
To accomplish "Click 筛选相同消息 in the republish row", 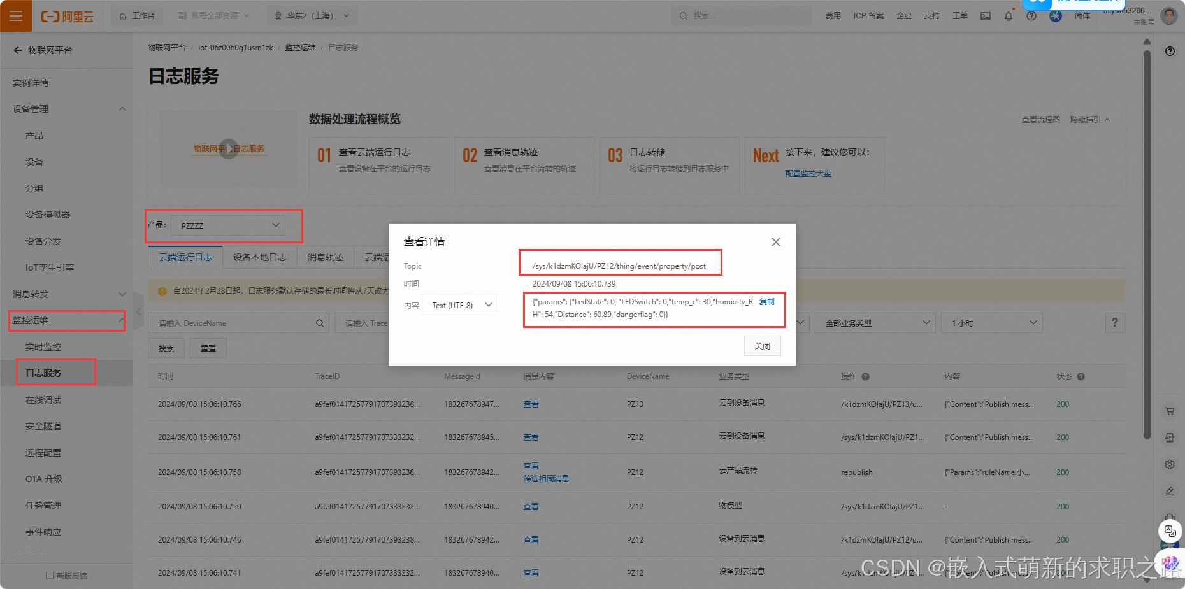I will [546, 479].
